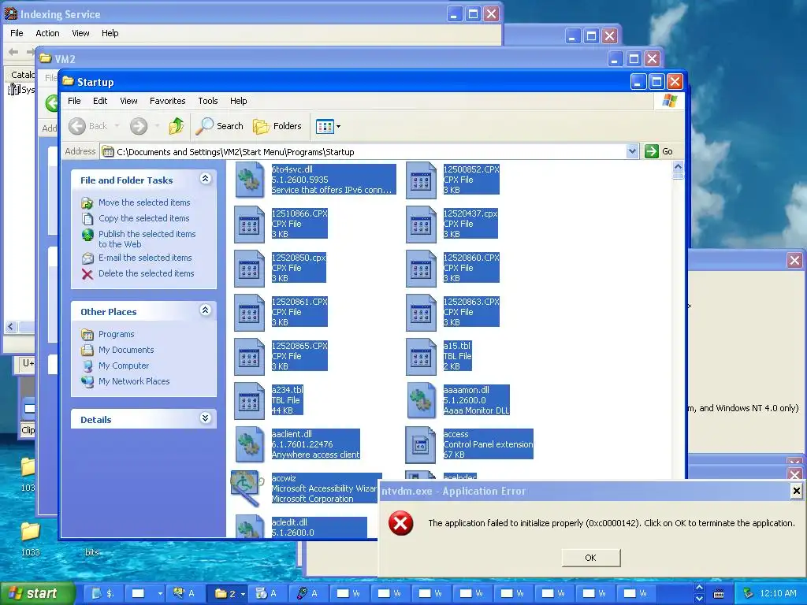Open the Search pane in Startup window
Screen dimensions: 807x605
pos(219,126)
